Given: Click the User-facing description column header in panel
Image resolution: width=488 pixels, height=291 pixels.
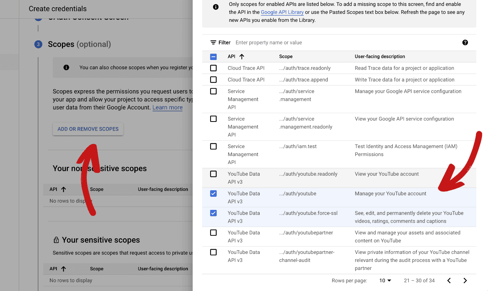Looking at the screenshot, I should click(380, 56).
